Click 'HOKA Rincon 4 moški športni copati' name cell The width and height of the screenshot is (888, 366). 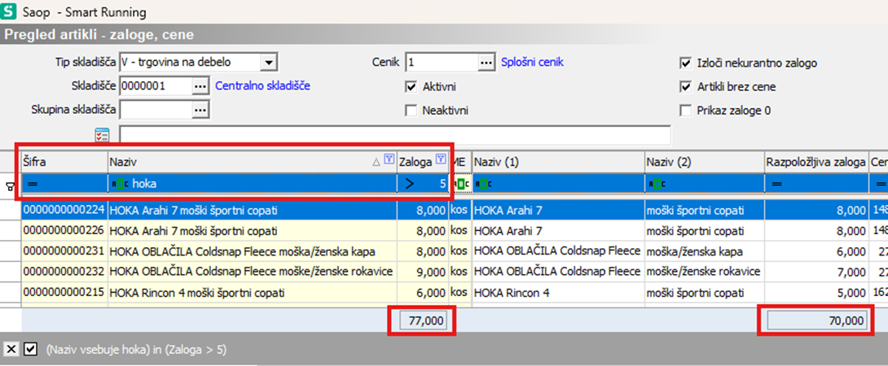pyautogui.click(x=252, y=293)
